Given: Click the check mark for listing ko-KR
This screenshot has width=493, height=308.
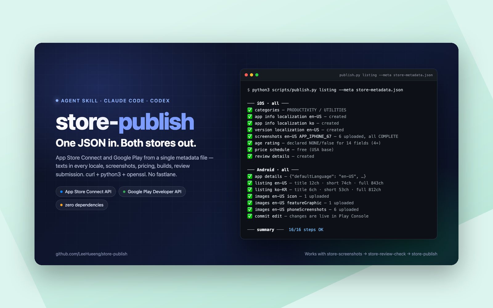Looking at the screenshot, I should pyautogui.click(x=250, y=190).
